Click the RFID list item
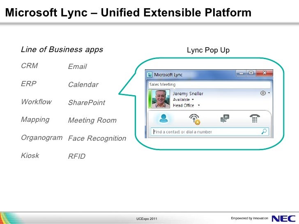299x224 pixels. [77, 156]
